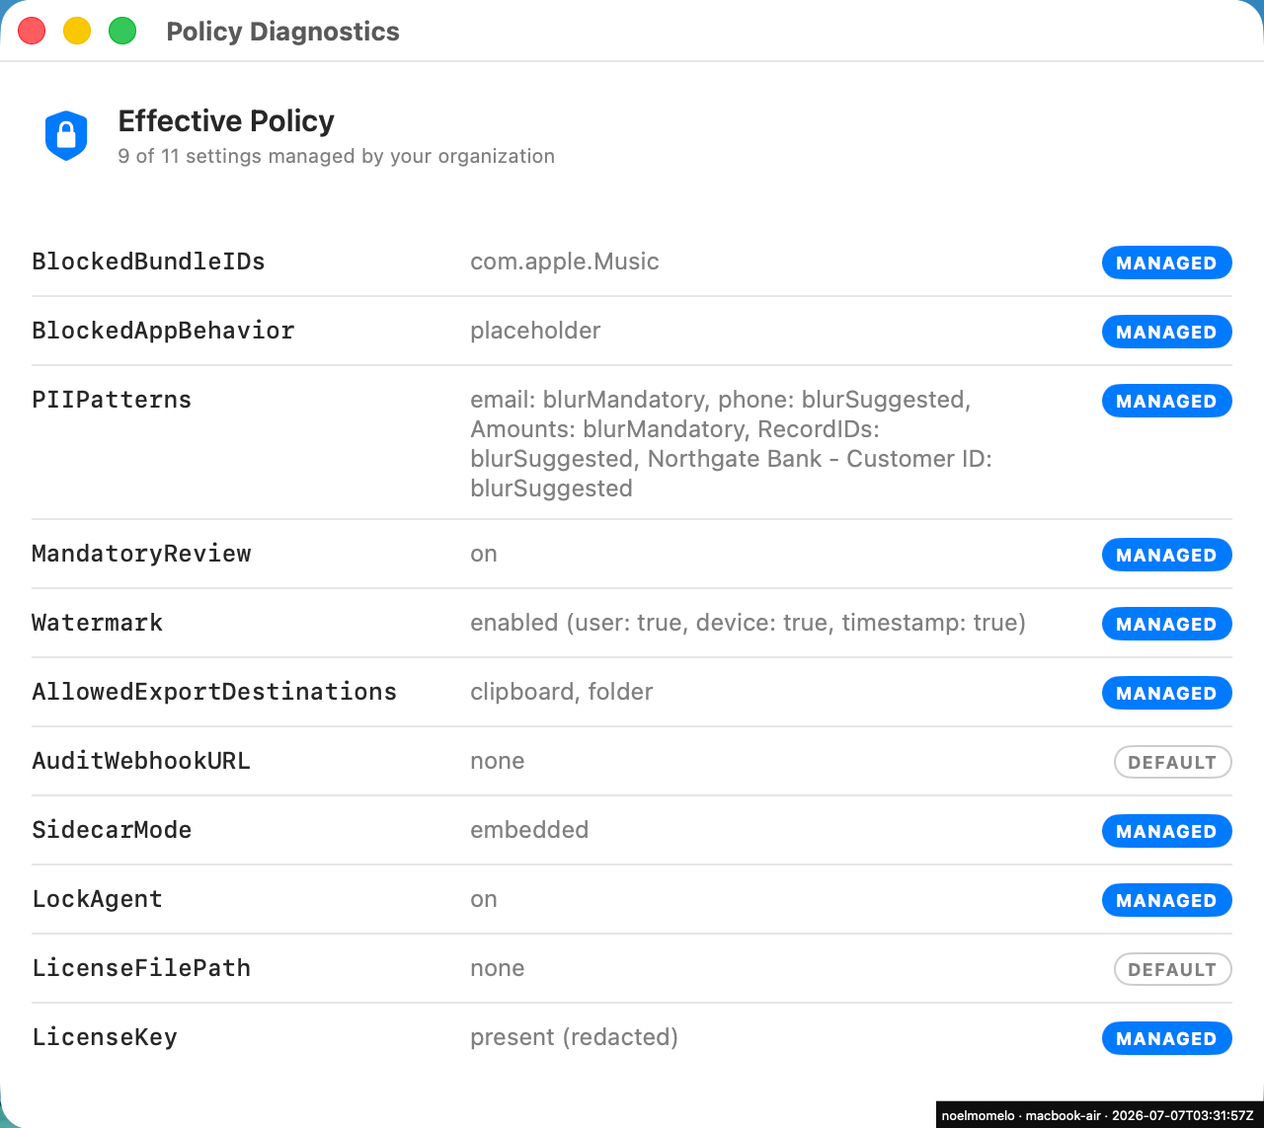
Task: Click the MANAGED badge for AllowedExportDestinations
Action: (1166, 693)
